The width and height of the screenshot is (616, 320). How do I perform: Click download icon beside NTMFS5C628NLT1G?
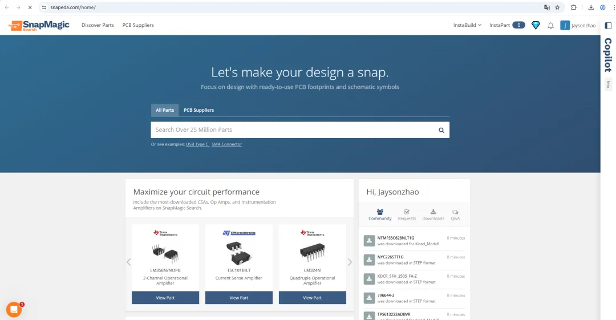point(369,241)
